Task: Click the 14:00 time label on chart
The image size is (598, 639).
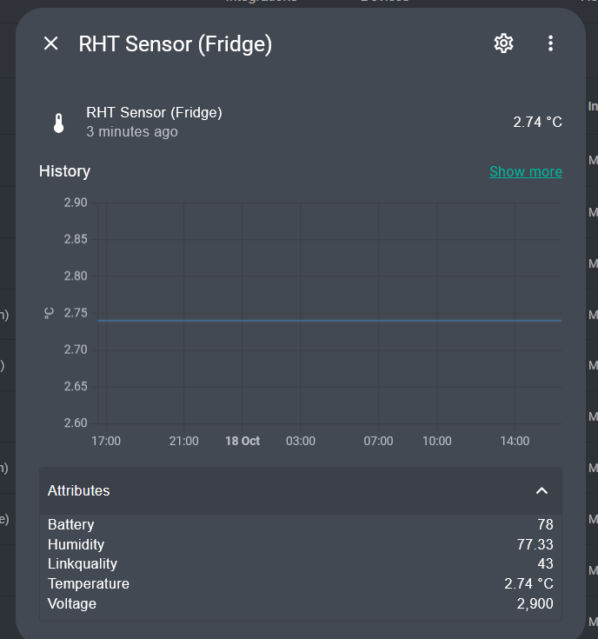Action: click(515, 441)
